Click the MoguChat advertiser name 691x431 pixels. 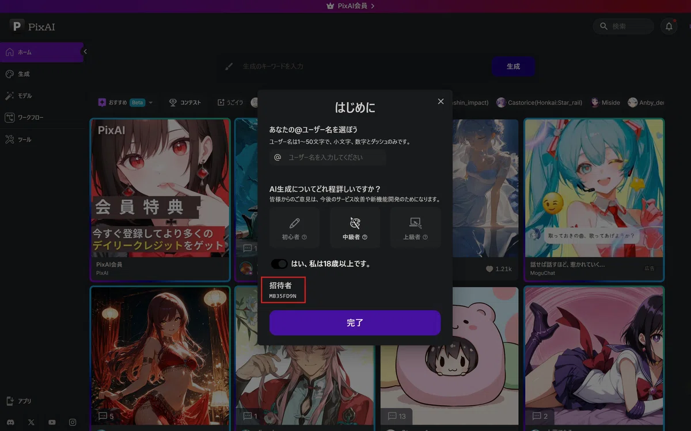[x=544, y=273]
